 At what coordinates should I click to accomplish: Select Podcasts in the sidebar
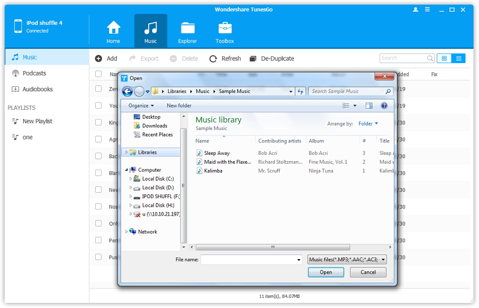pos(34,73)
